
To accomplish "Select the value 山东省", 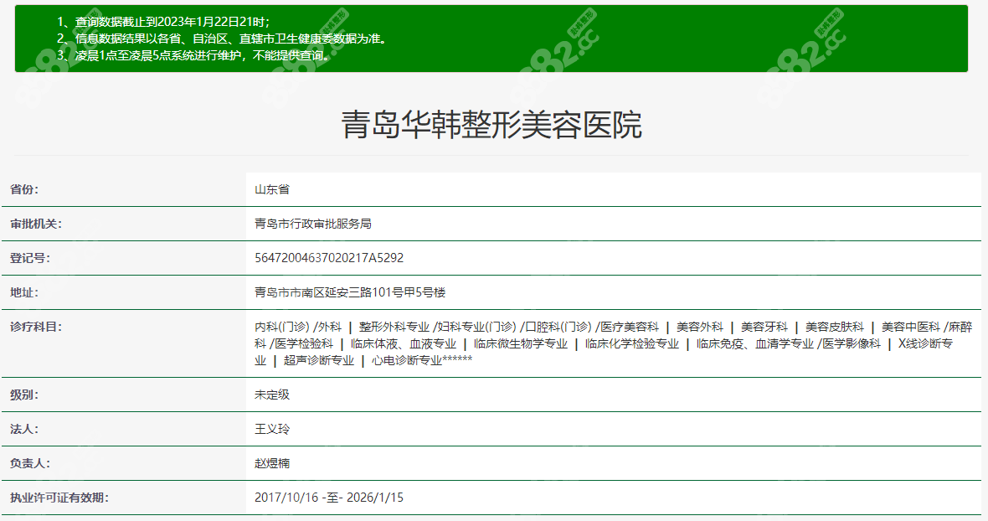I will point(272,189).
